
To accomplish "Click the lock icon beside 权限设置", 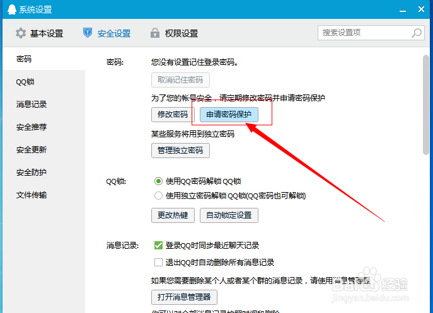I will click(155, 33).
